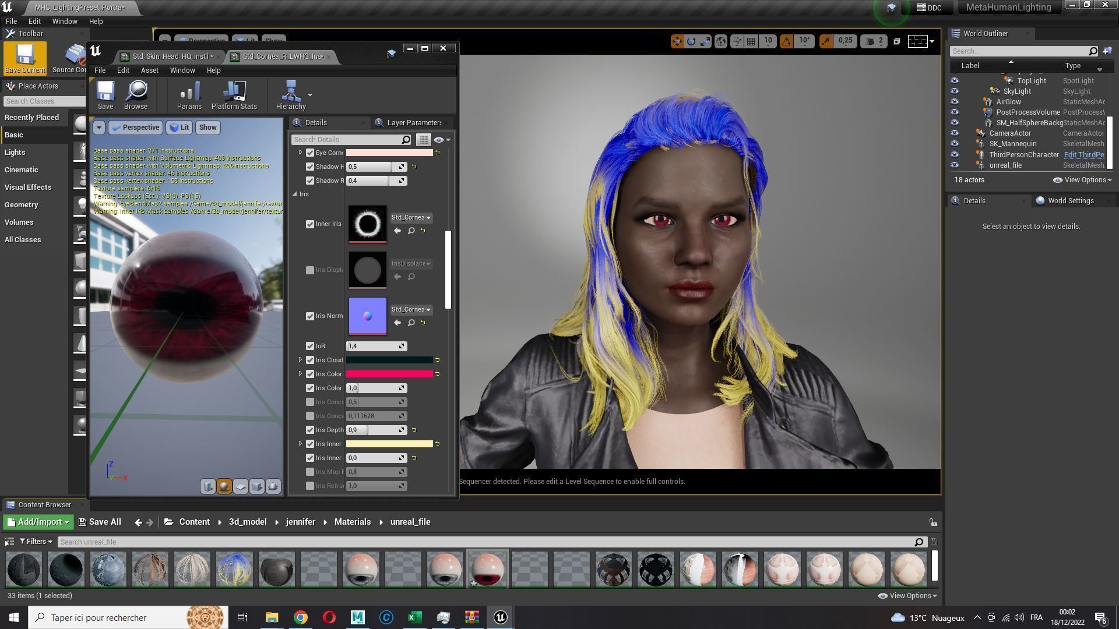Viewport: 1119px width, 629px height.
Task: Select Lights category in Place Actors
Action: tap(15, 153)
